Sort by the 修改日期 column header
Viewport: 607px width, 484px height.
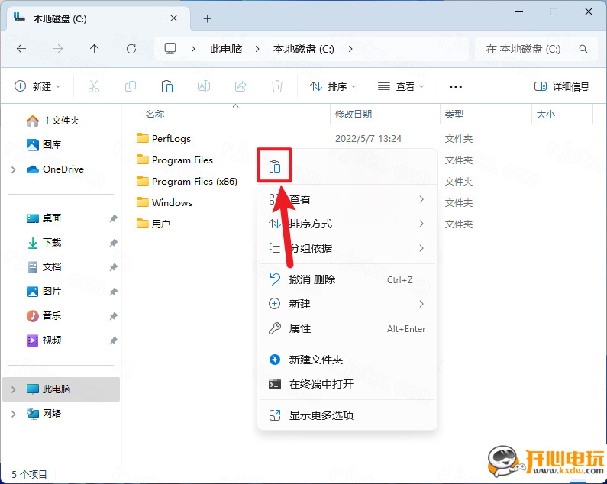(x=353, y=114)
